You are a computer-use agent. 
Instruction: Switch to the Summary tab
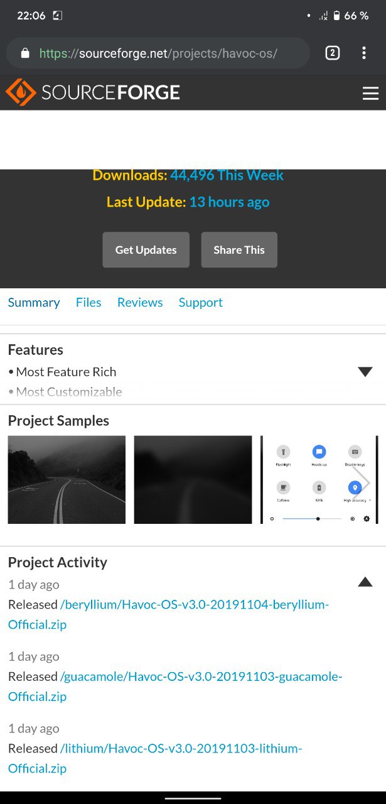34,303
